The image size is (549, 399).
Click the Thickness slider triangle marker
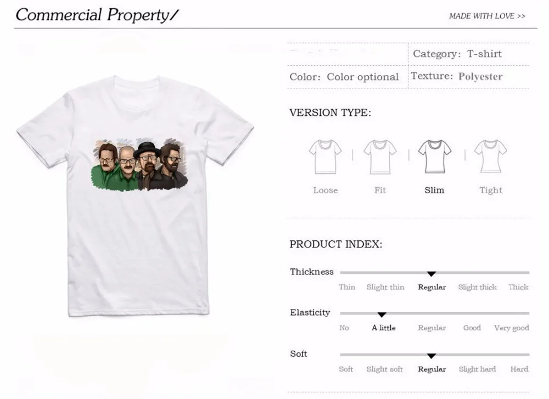[432, 274]
